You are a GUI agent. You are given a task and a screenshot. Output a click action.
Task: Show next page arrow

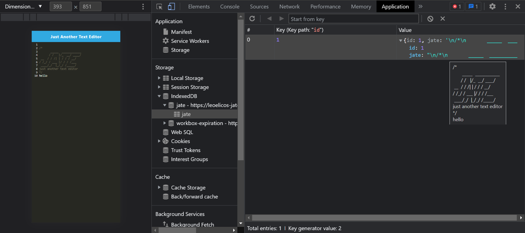[281, 18]
